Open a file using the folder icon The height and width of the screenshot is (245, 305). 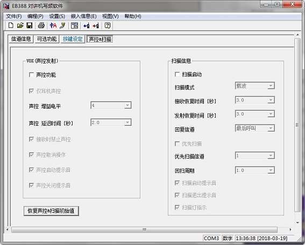[20, 25]
